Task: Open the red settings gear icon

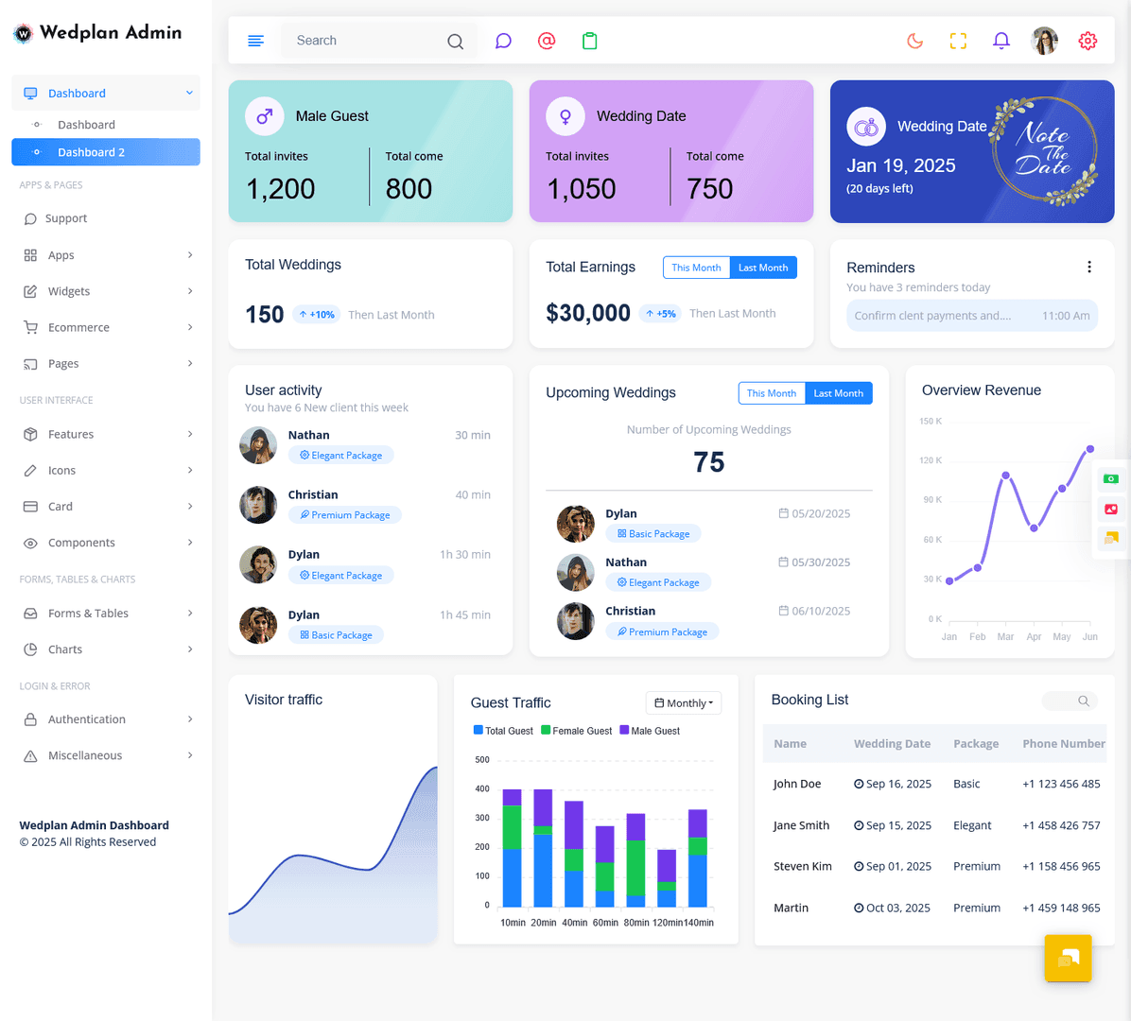Action: (1087, 41)
